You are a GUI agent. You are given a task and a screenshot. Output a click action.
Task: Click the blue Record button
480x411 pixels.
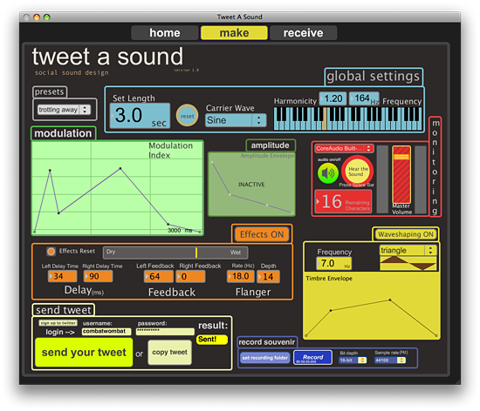[x=312, y=358]
